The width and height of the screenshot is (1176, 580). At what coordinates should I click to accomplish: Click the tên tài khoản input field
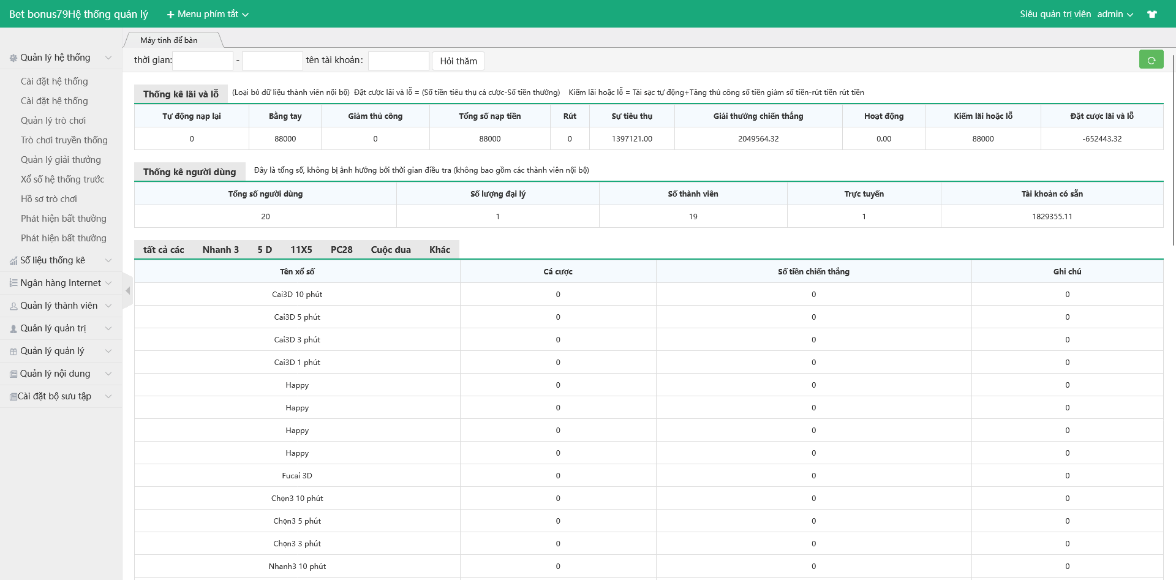pos(398,61)
